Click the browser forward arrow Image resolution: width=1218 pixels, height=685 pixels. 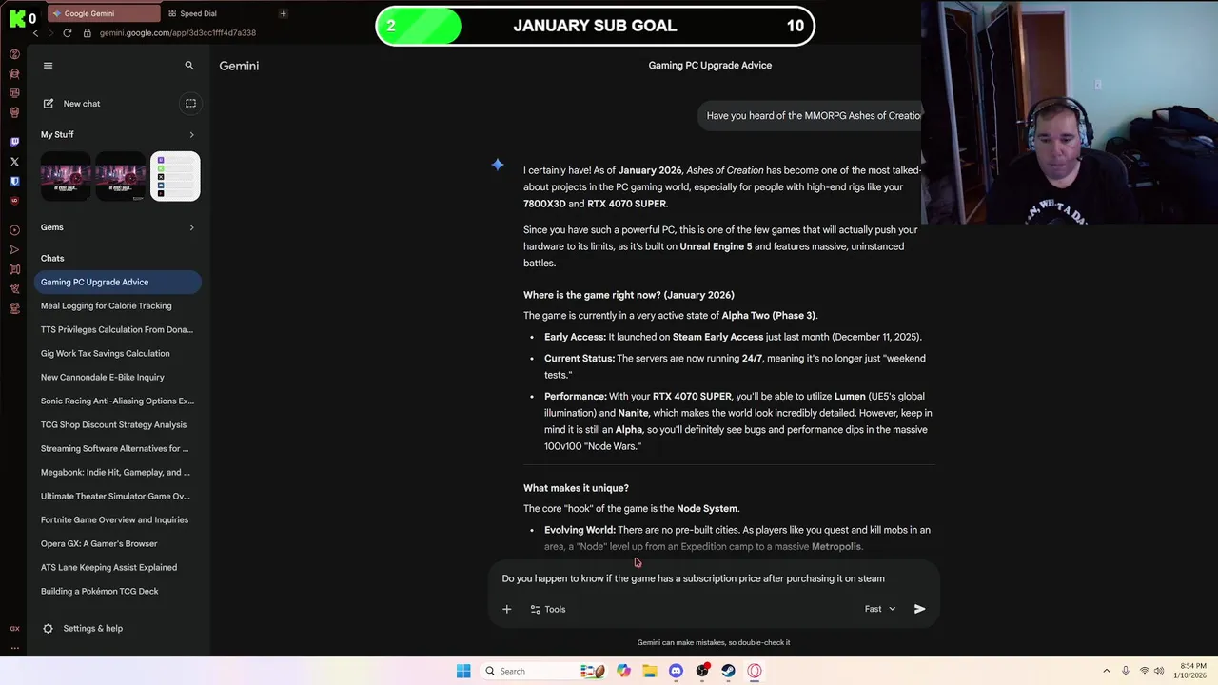click(50, 33)
